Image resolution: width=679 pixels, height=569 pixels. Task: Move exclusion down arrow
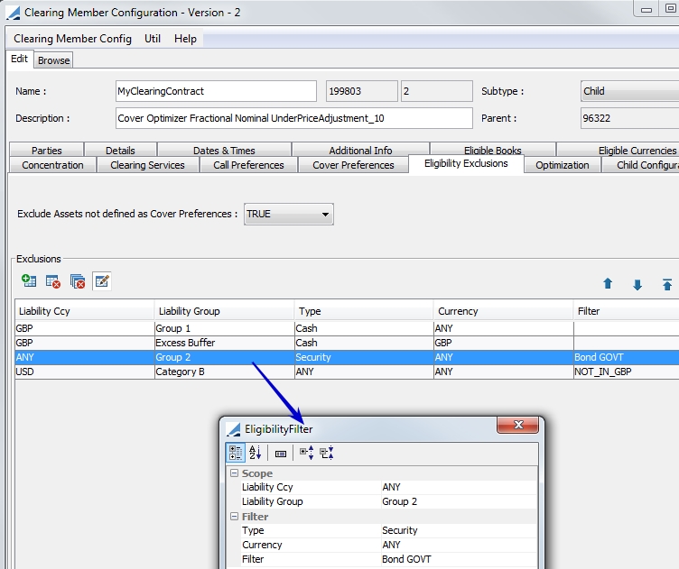point(637,285)
